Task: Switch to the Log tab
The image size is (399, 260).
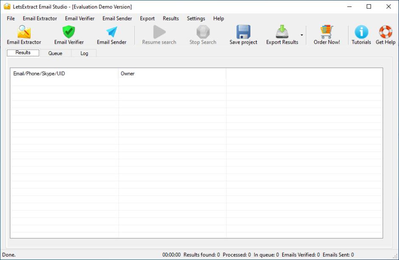Action: [x=84, y=53]
